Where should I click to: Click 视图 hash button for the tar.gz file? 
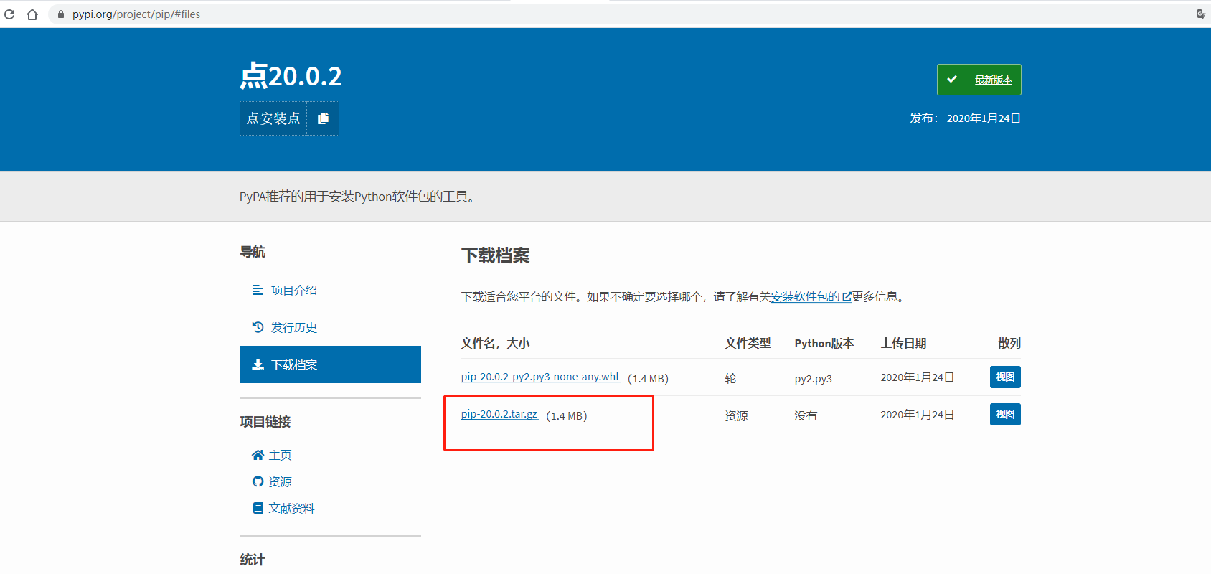pos(1005,414)
